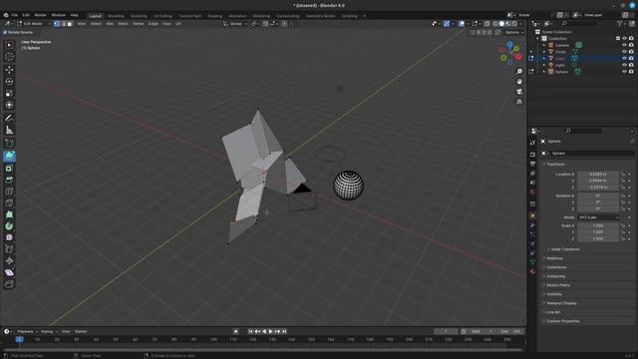This screenshot has height=359, width=638.
Task: Hide Light in viewport via eye icon
Action: click(624, 65)
